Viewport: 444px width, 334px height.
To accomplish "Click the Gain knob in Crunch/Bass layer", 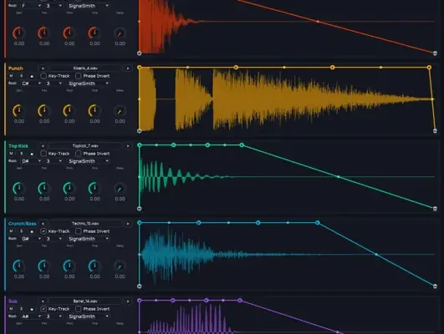I will (x=18, y=266).
